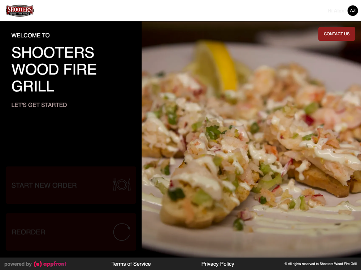Click the 'Let's Get Started' subtitle
The image size is (361, 270).
tap(39, 105)
